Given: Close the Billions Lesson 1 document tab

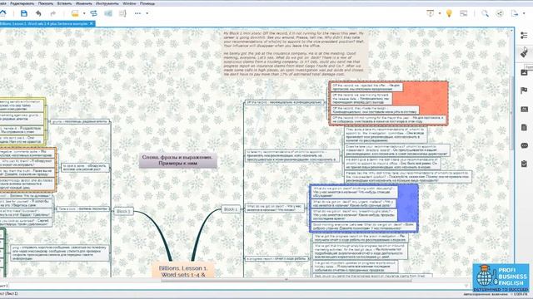Looking at the screenshot, I should click(x=92, y=24).
